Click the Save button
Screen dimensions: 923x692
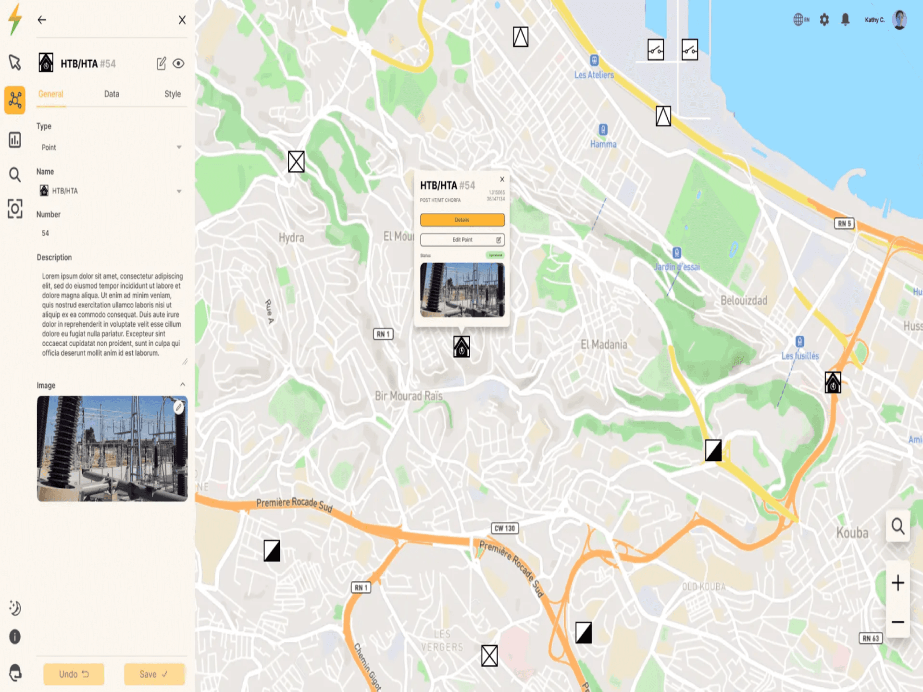154,674
